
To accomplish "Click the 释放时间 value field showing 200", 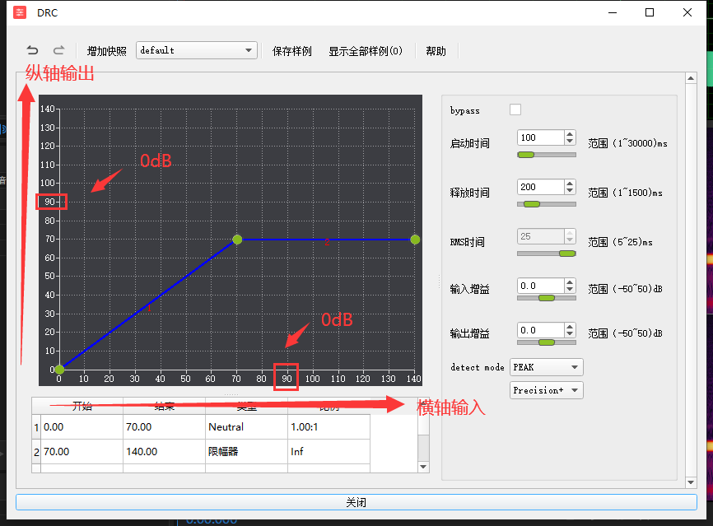I will click(x=541, y=187).
